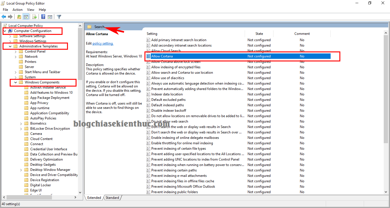
Task: Open the Help menu
Action: (x=42, y=10)
